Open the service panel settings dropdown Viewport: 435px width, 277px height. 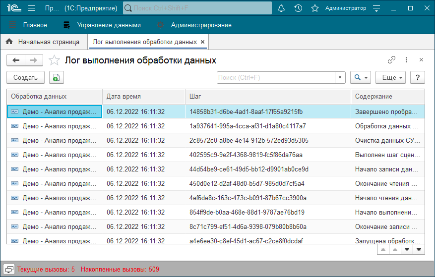coord(376,8)
